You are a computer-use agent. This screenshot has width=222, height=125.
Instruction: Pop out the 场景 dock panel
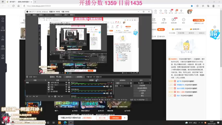pyautogui.click(x=46, y=80)
